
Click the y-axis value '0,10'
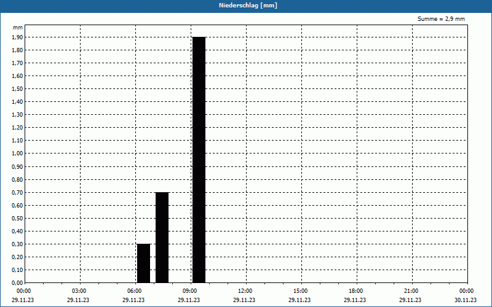(17, 270)
